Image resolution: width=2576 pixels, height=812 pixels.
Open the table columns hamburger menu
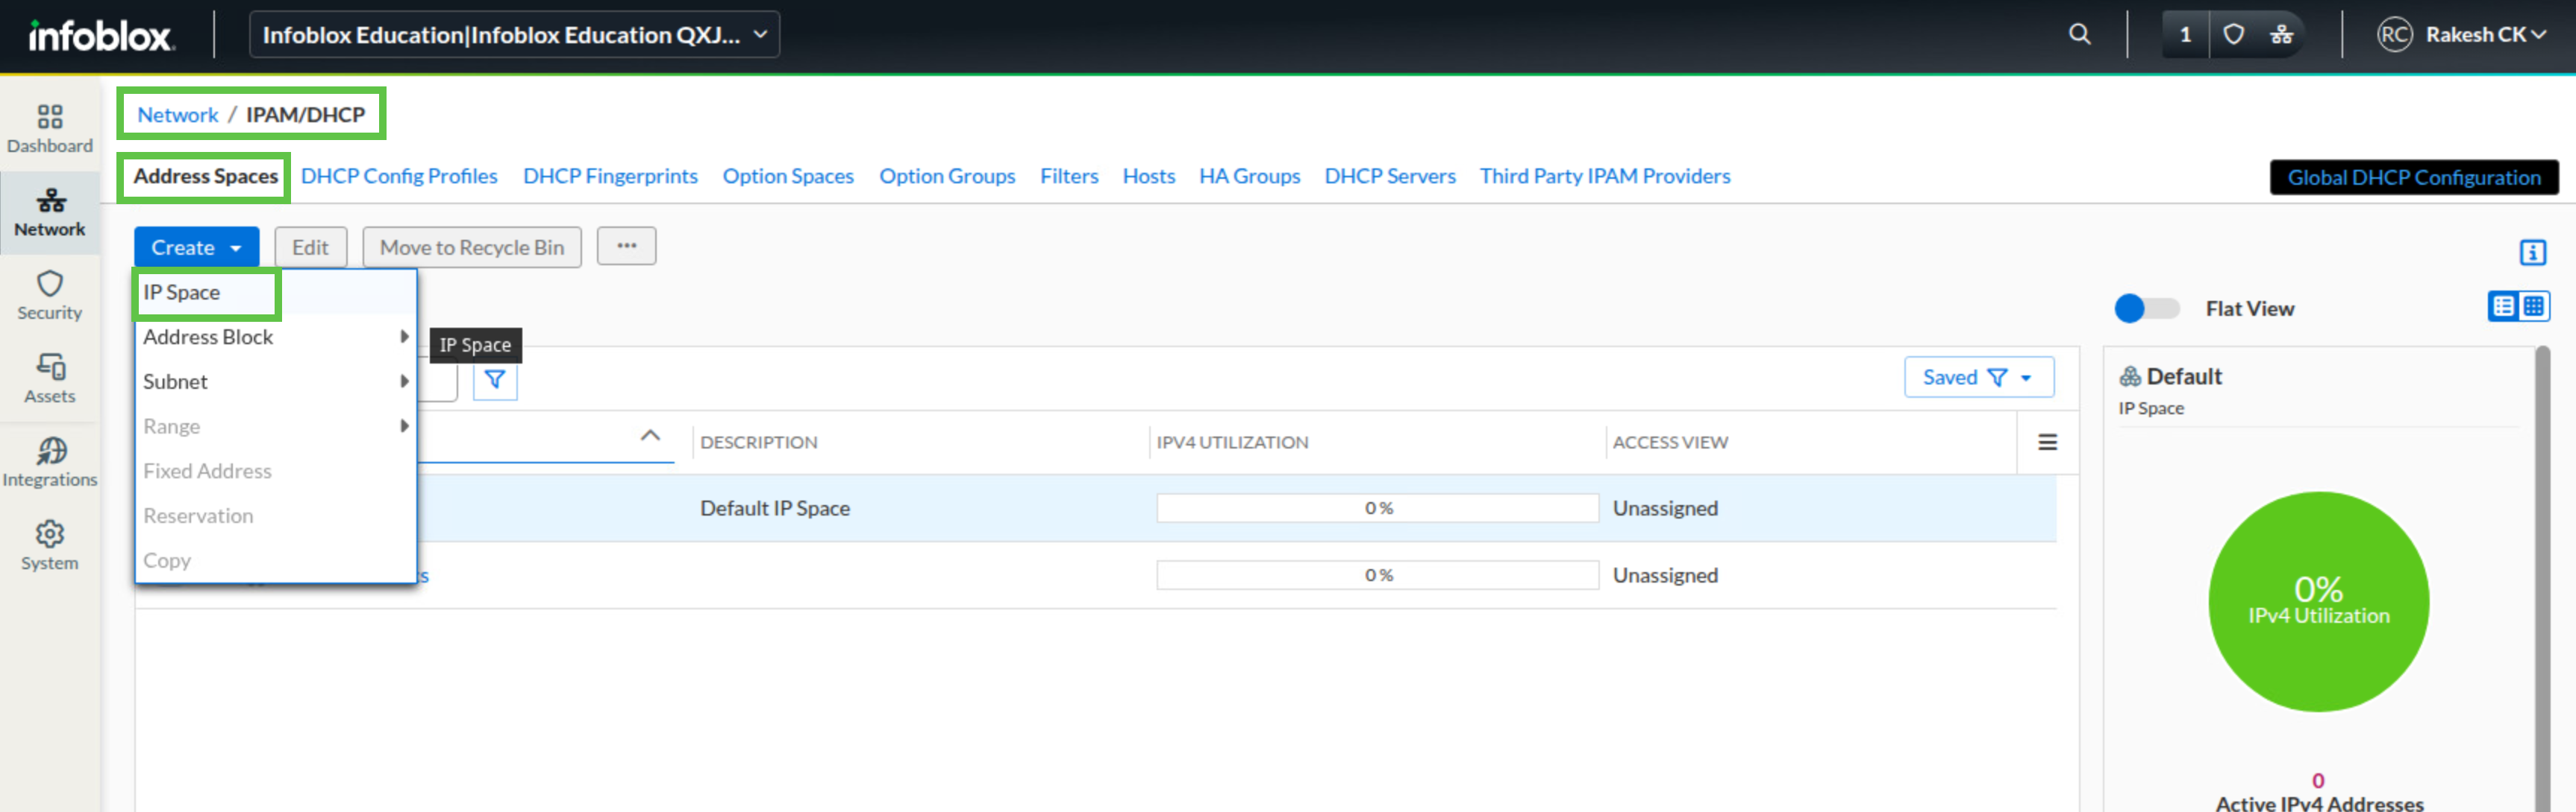pos(2047,442)
